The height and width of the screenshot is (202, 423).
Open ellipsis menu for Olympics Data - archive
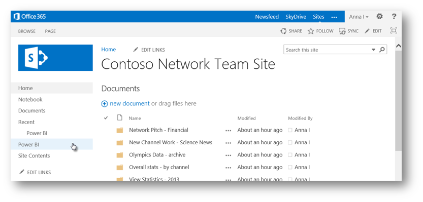[x=228, y=155]
